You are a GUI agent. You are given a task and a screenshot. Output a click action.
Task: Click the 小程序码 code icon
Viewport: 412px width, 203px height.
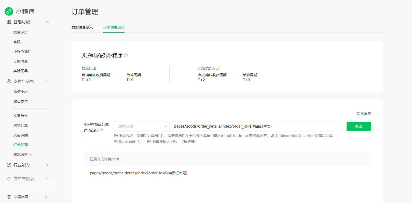click(9, 197)
